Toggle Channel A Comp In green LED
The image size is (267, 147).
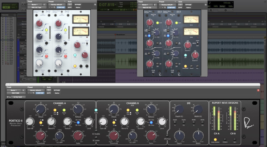(64, 110)
